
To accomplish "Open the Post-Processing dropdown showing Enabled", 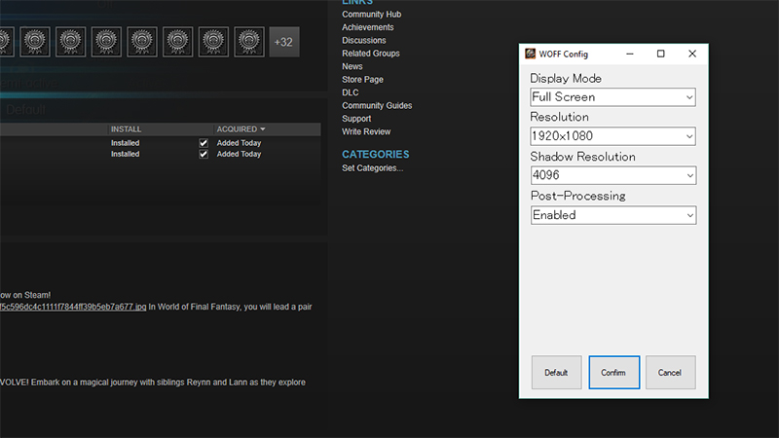I will [613, 215].
